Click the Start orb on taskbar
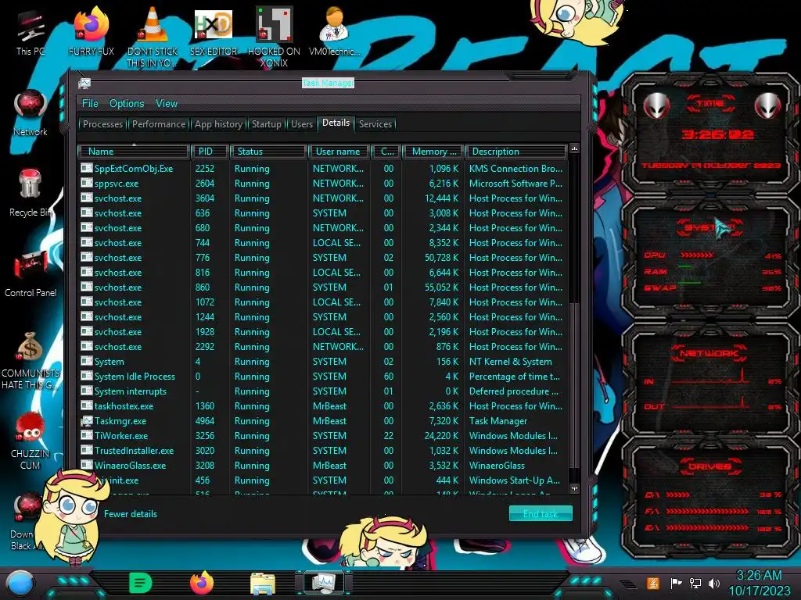 pos(20,583)
